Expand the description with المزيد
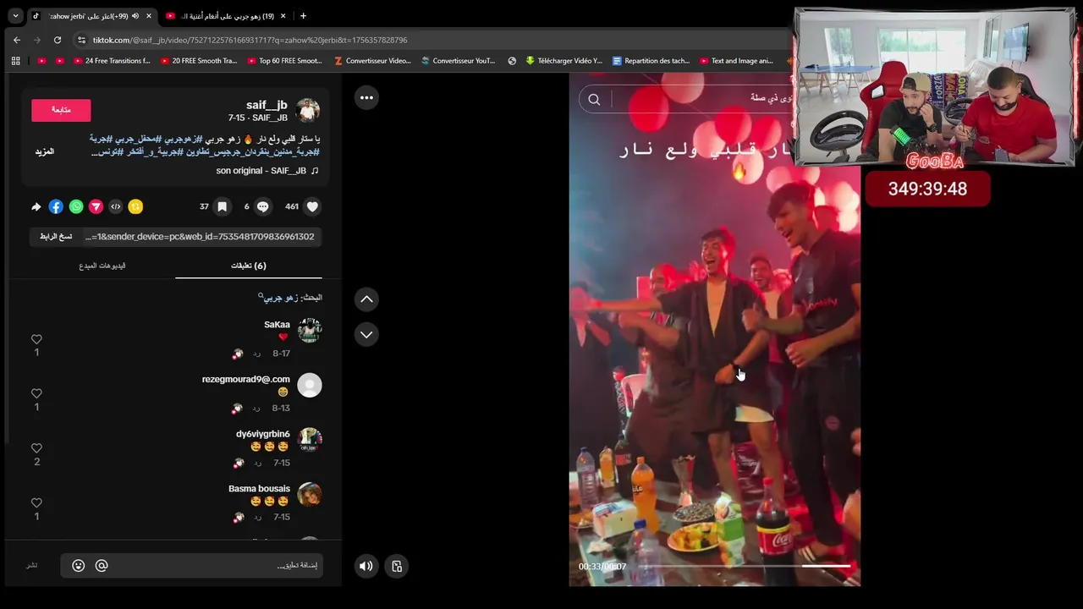The image size is (1083, 609). pos(44,151)
